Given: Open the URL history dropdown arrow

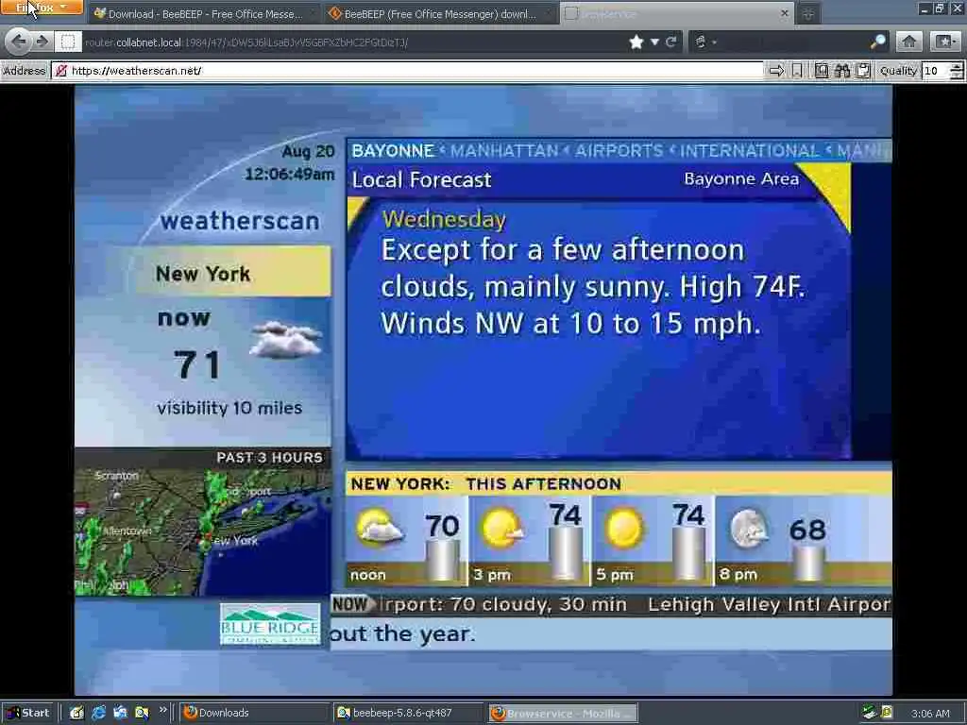Looking at the screenshot, I should [654, 42].
